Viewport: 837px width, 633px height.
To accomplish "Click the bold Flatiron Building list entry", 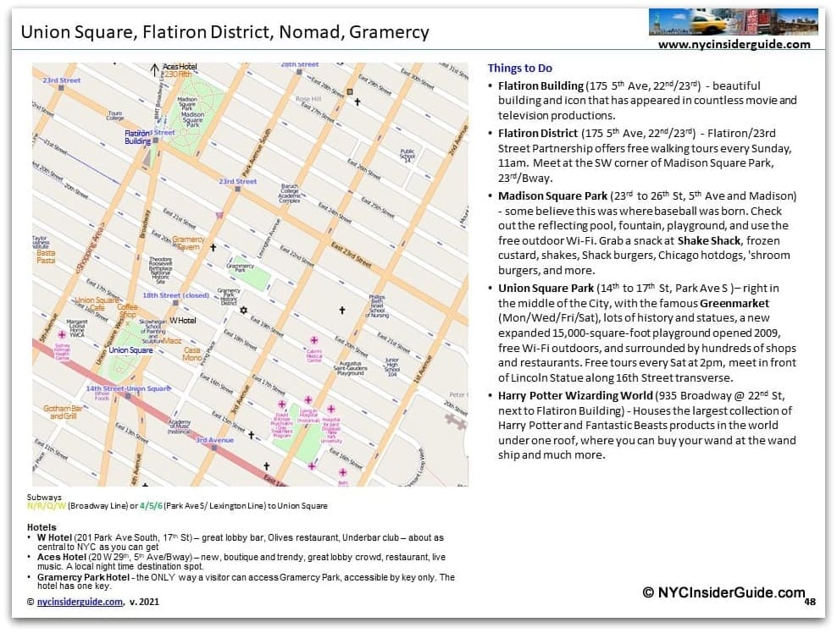I will 540,85.
